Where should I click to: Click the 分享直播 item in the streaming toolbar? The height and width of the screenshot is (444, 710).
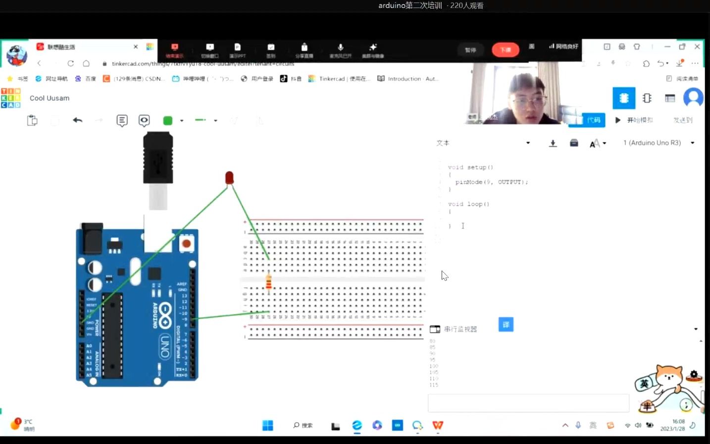(304, 50)
